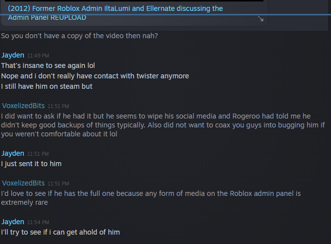Click the 'Admin Panel REUPLOAD' title line
The height and width of the screenshot is (244, 331).
47,17
